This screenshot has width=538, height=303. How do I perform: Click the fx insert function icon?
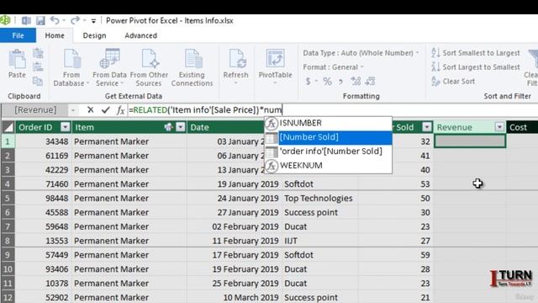pos(120,110)
